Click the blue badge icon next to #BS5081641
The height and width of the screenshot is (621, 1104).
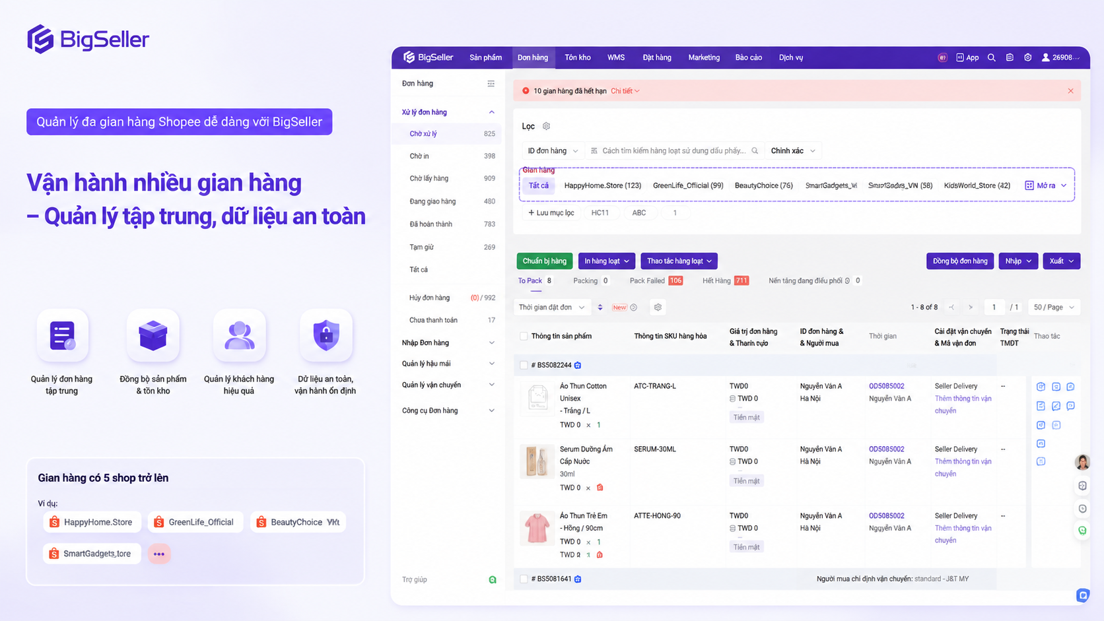[578, 579]
